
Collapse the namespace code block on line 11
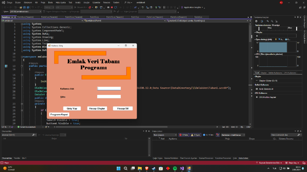22,57
